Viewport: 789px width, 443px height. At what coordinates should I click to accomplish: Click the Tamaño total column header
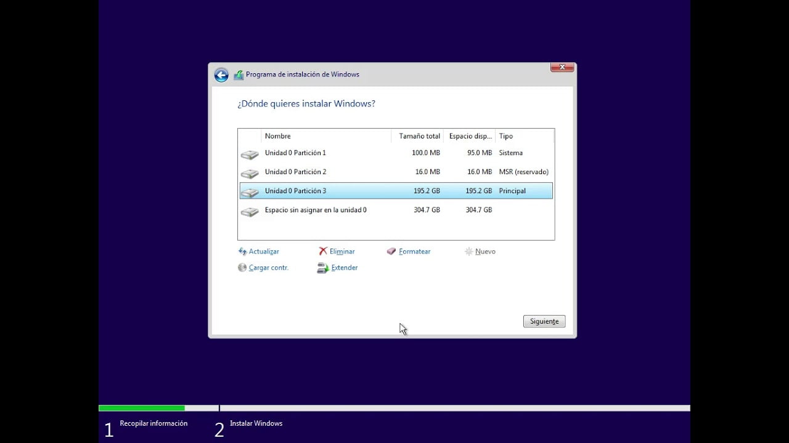click(419, 135)
